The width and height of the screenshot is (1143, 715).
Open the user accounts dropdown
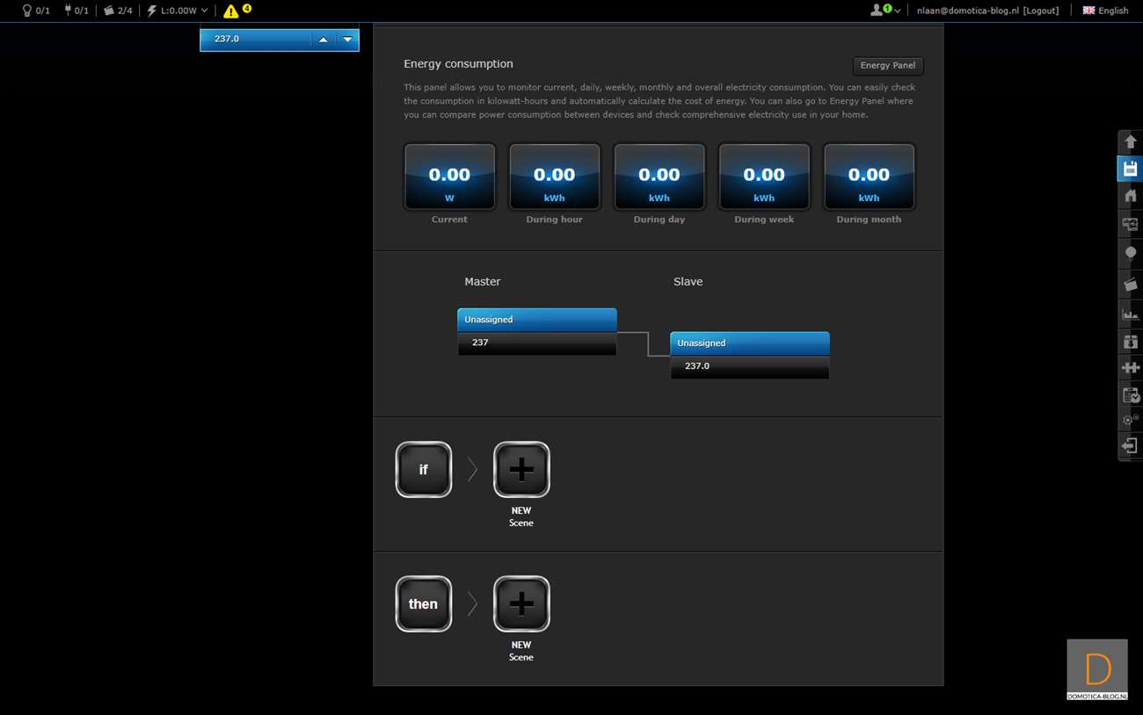[x=885, y=11]
